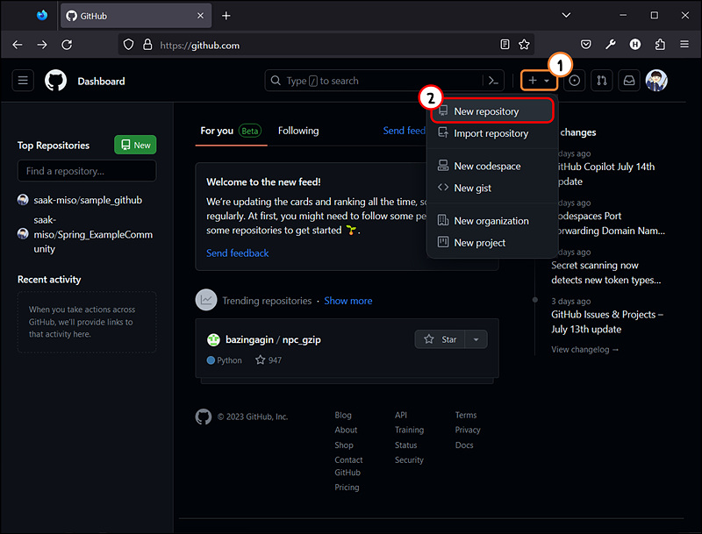
Task: Open the About footer link
Action: tap(346, 430)
